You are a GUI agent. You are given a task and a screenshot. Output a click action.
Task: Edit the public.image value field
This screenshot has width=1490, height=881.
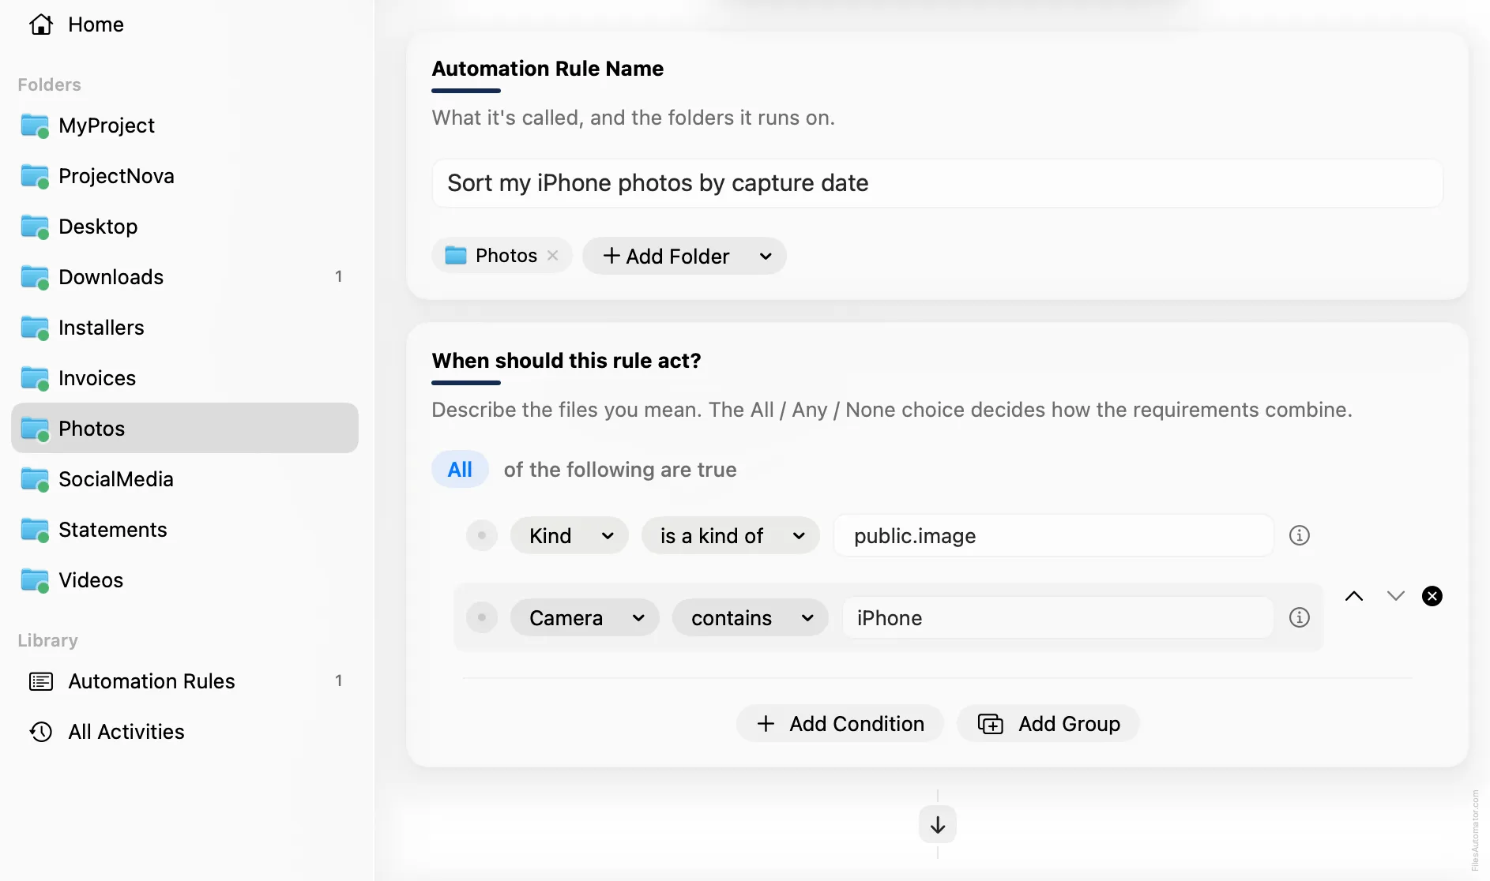tap(1054, 536)
